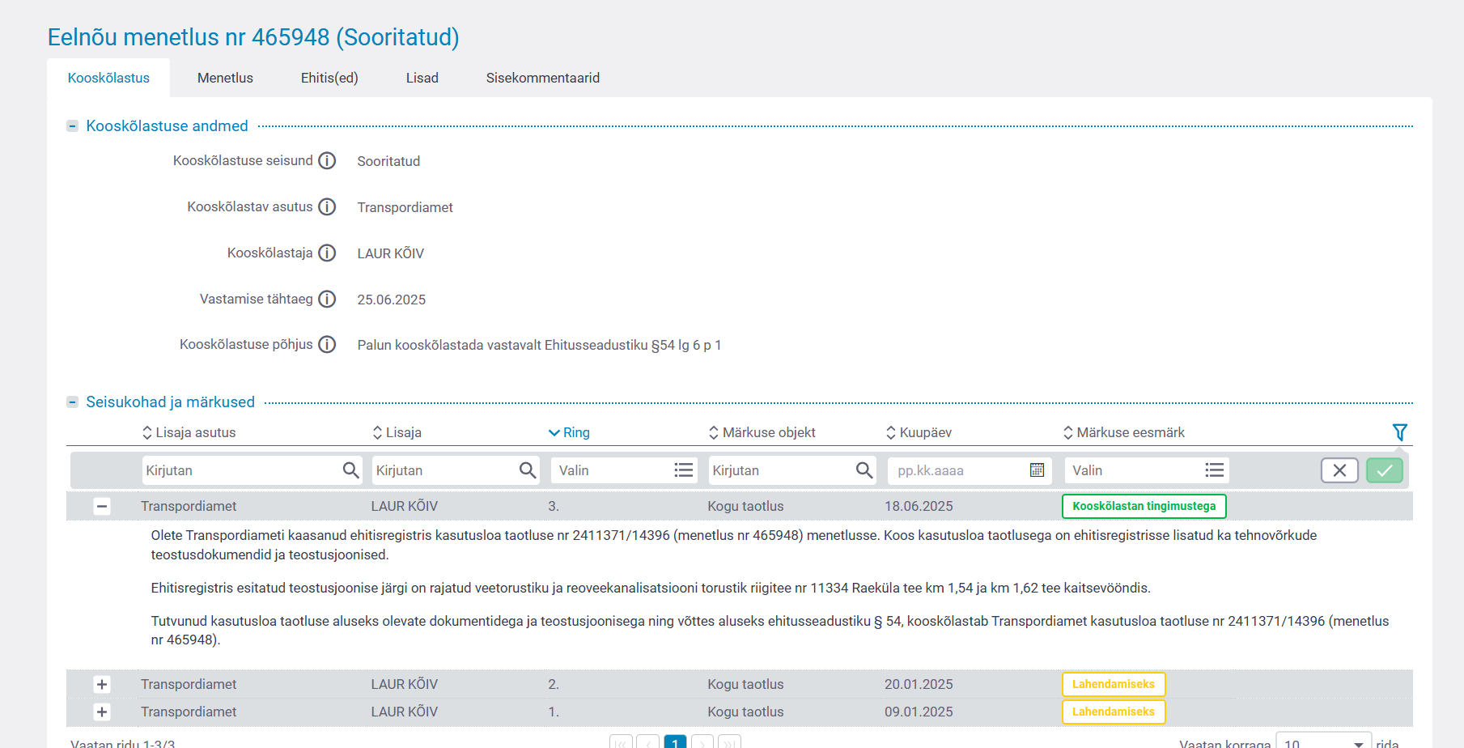Search icon in Lisaja asutus filter
This screenshot has width=1464, height=748.
[x=350, y=470]
